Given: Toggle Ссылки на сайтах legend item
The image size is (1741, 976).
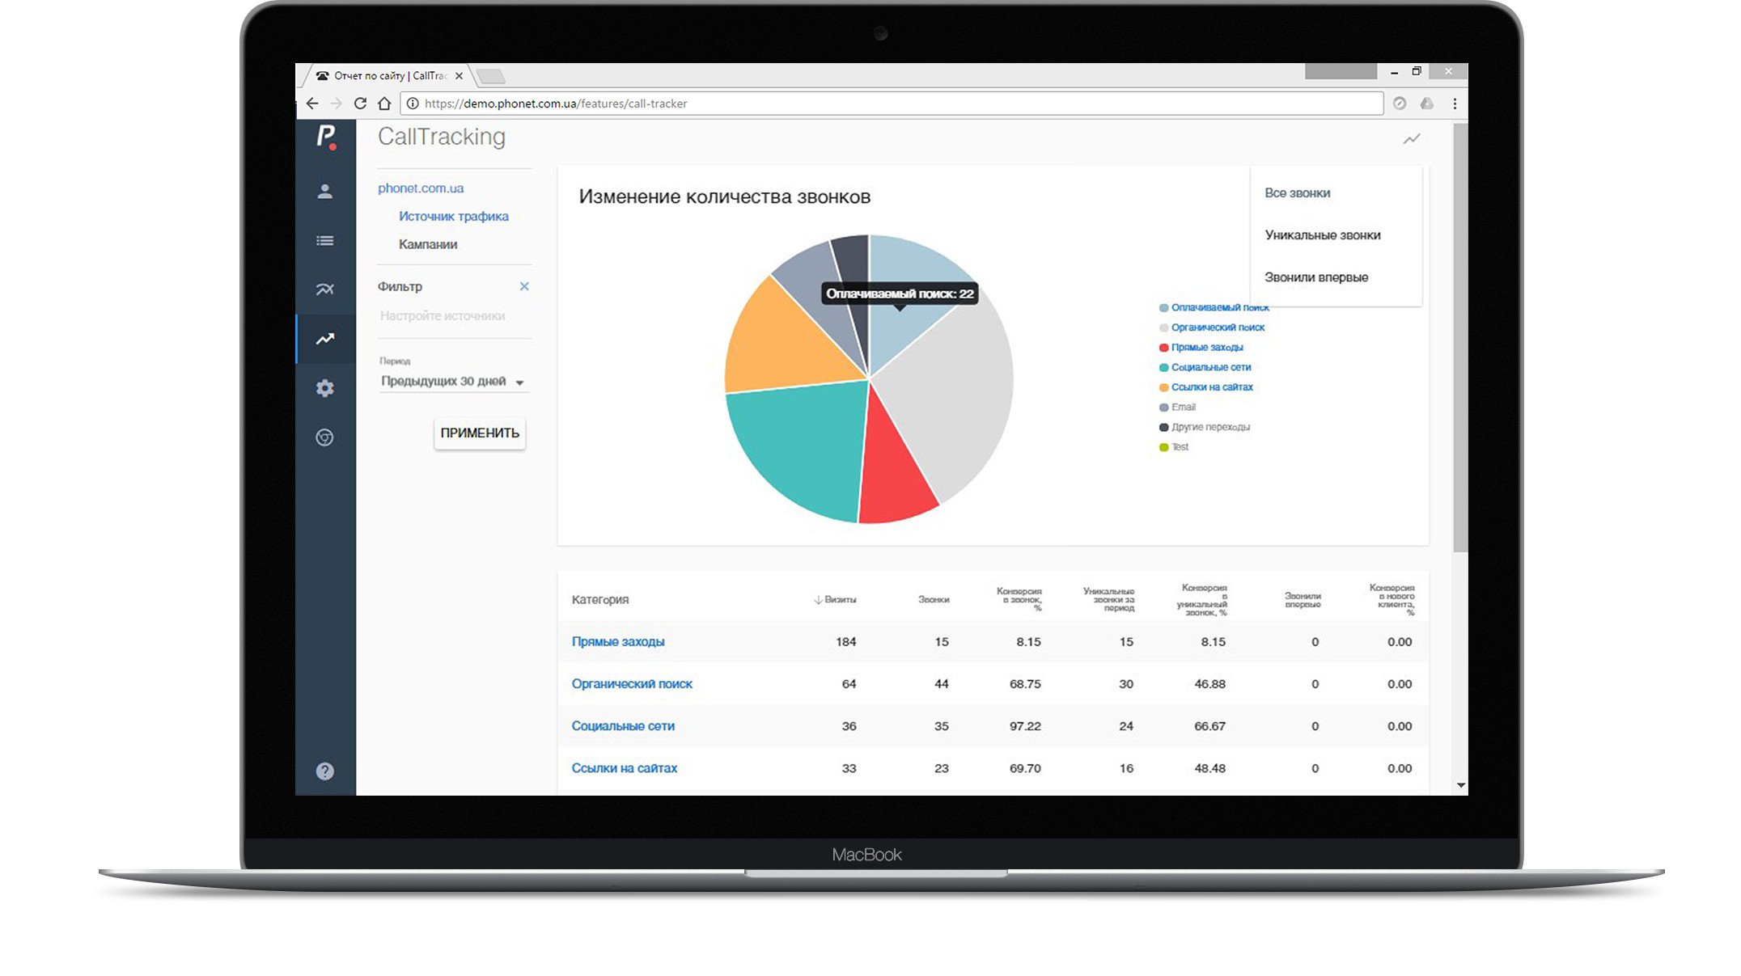Looking at the screenshot, I should (1206, 387).
